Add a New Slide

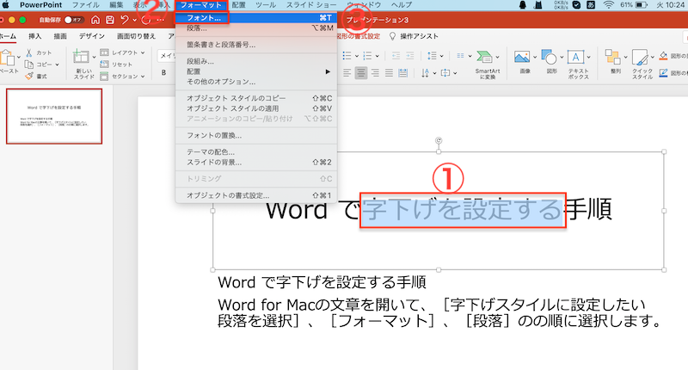81,57
